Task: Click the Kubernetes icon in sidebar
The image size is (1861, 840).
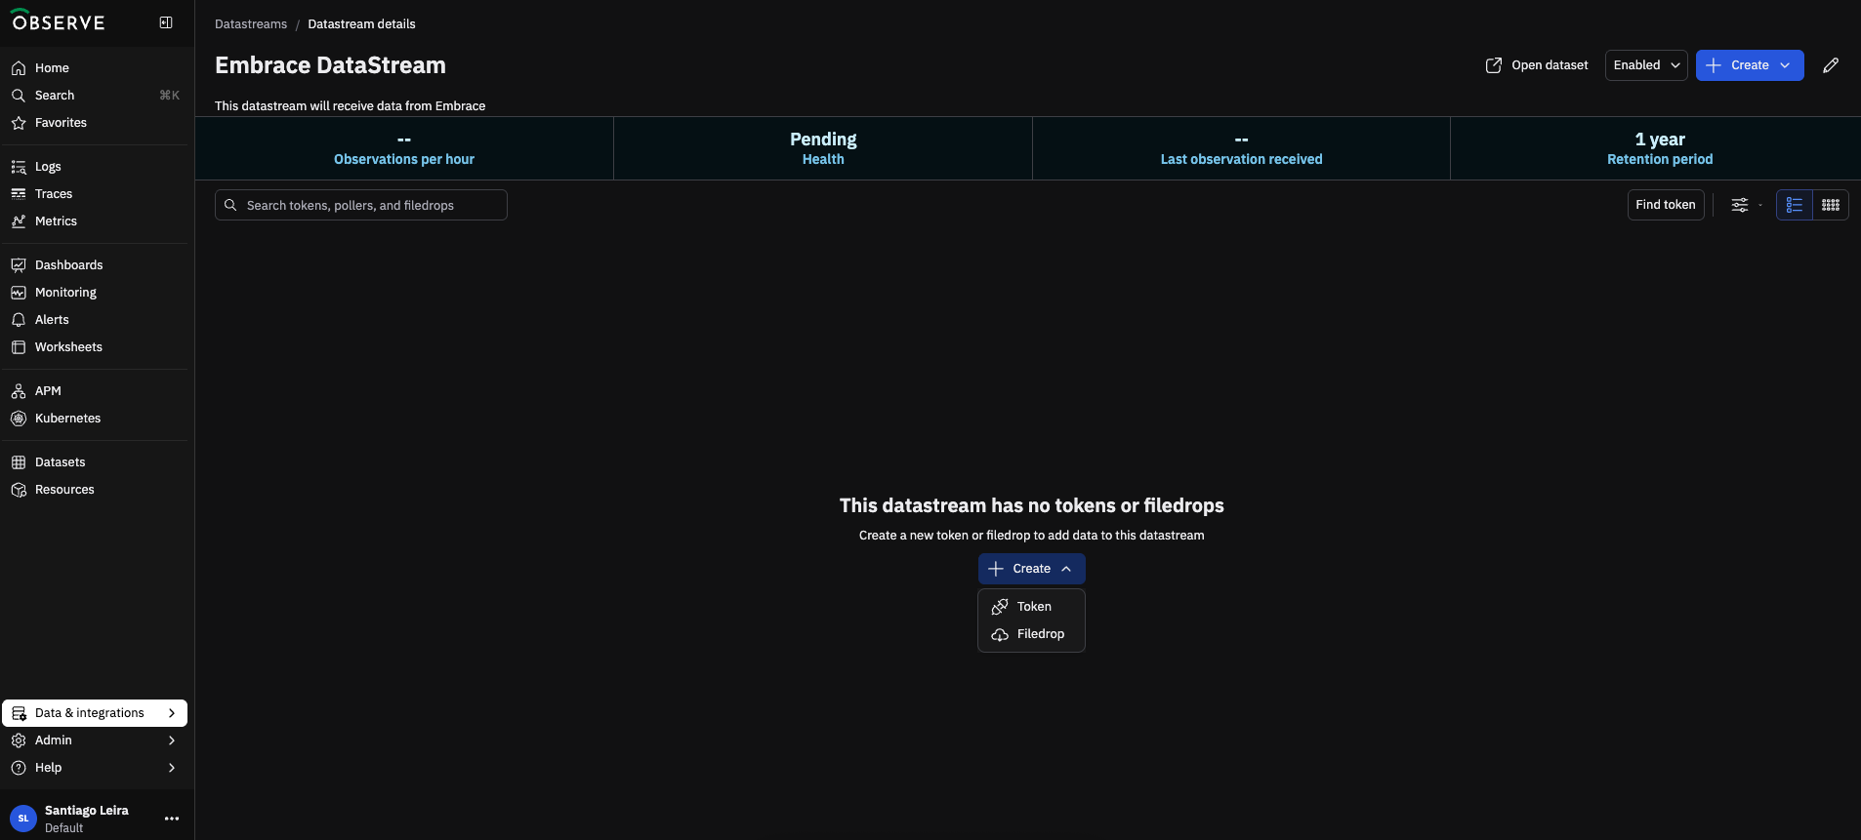Action: coord(19,419)
